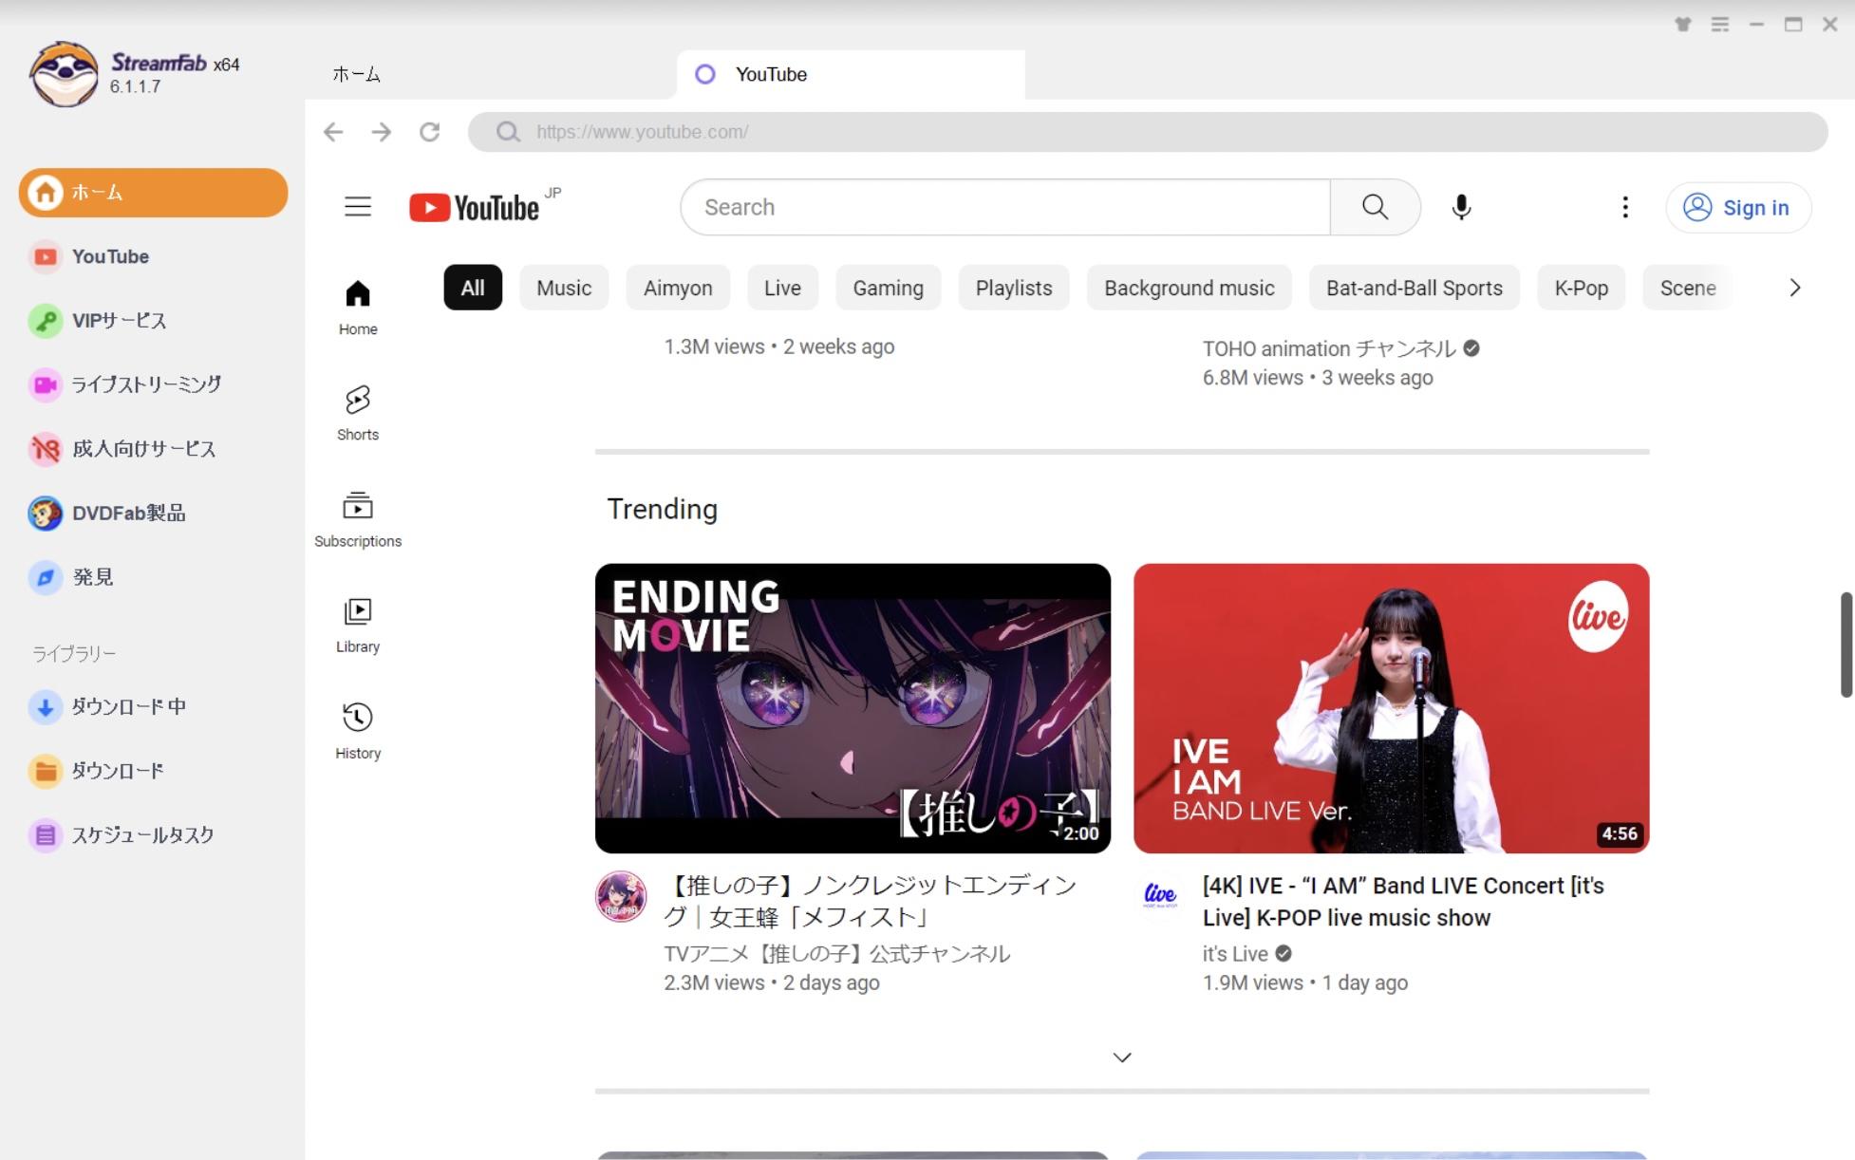Start voice search with microphone

(1461, 207)
